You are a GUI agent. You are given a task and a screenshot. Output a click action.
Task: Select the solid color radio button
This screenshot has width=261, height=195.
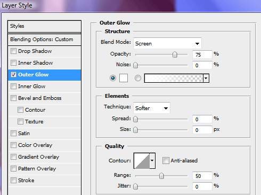(x=113, y=78)
